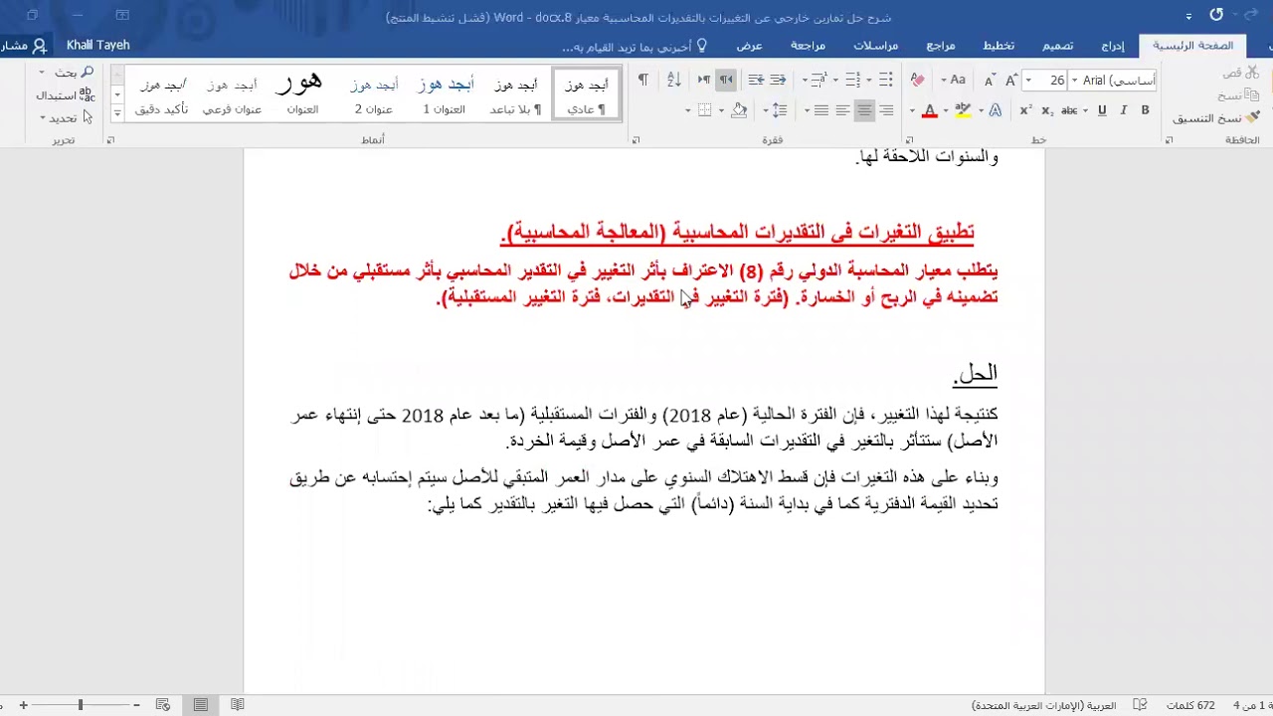Viewport: 1273px width, 716px height.
Task: Apply Subtle Emphasis style (تأكيد دقيق)
Action: coord(161,94)
